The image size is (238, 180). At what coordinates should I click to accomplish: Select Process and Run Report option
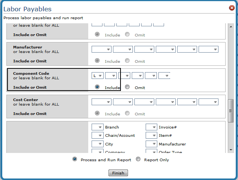75,159
